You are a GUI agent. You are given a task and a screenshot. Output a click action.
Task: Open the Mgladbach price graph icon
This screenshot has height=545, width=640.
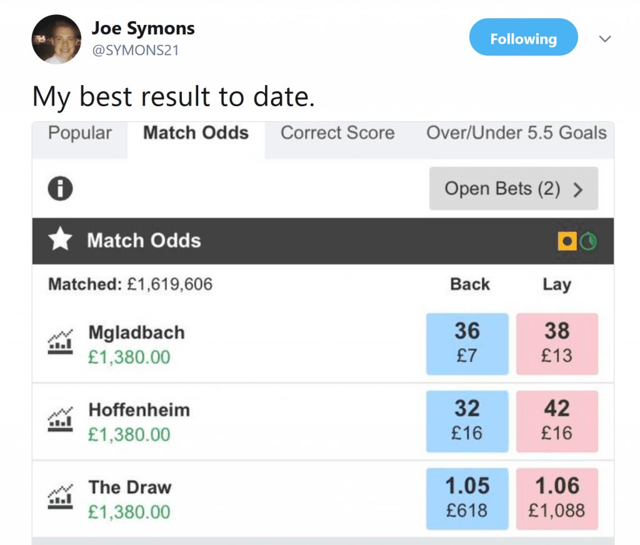click(x=61, y=342)
